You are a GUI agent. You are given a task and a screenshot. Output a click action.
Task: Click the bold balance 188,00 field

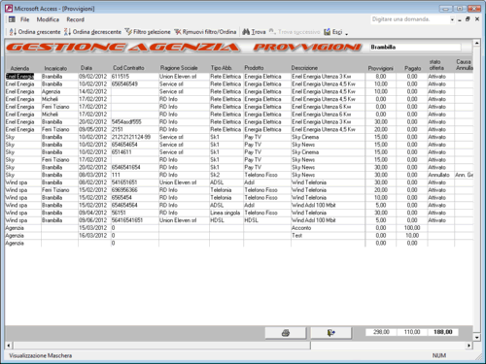442,332
